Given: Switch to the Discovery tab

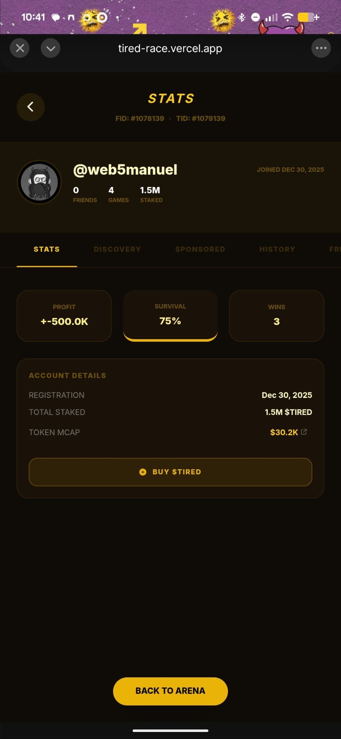Looking at the screenshot, I should [117, 249].
